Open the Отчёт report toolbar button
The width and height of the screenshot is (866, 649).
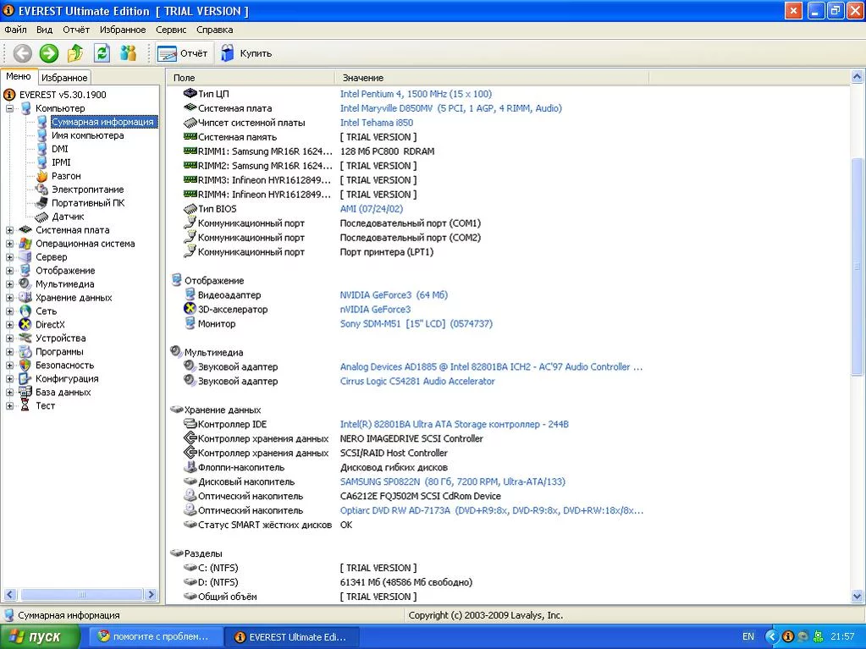183,53
